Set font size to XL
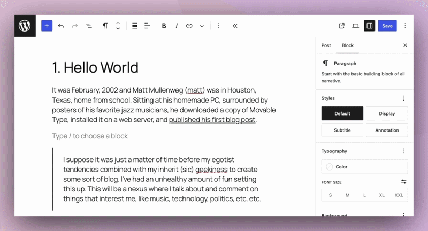Screen dimensions: 428x231 pyautogui.click(x=381, y=195)
